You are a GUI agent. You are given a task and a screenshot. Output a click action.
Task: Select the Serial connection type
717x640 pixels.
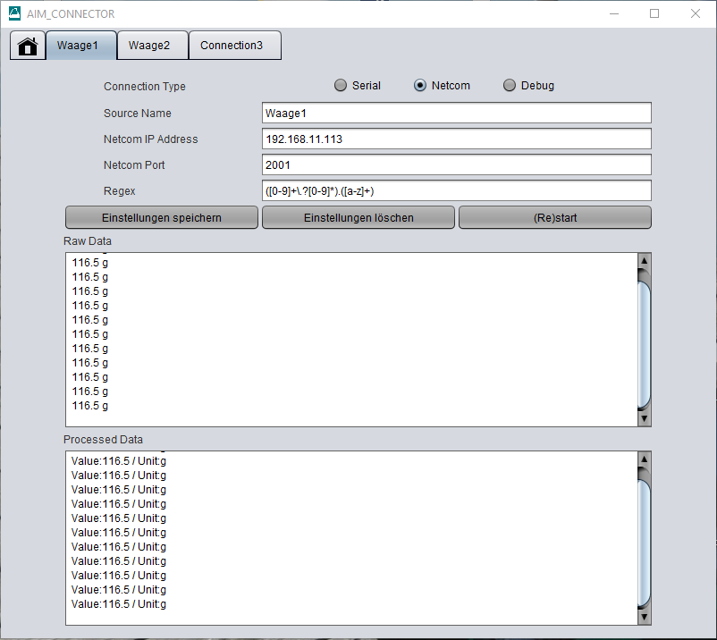tap(341, 86)
